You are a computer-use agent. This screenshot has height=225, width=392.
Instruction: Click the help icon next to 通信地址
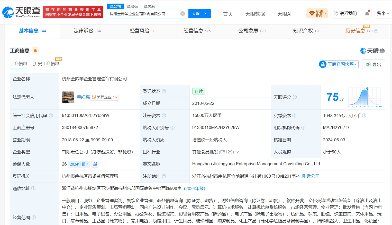coord(33,188)
